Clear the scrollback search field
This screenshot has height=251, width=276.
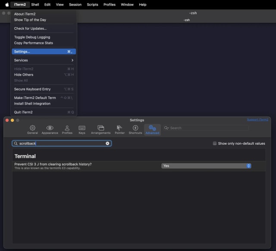[107, 143]
